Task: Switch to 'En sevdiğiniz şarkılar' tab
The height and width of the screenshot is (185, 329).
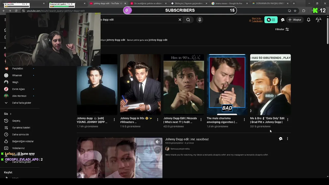Action: pos(148,3)
